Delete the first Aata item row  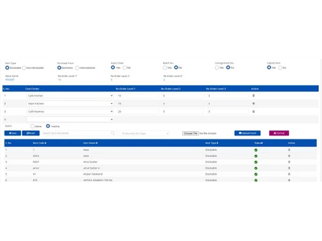click(289, 150)
